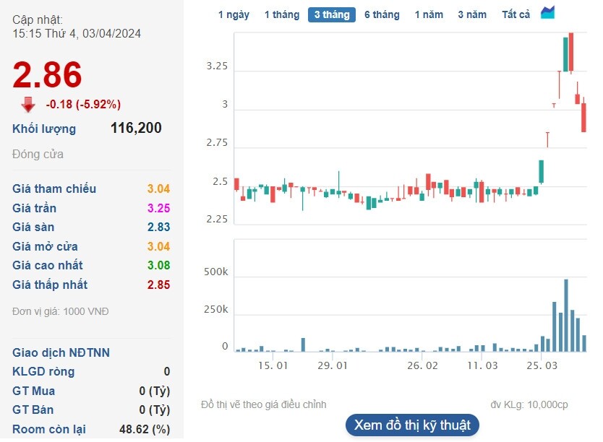Select the active '3 tháng' tab
The width and height of the screenshot is (603, 442).
332,14
